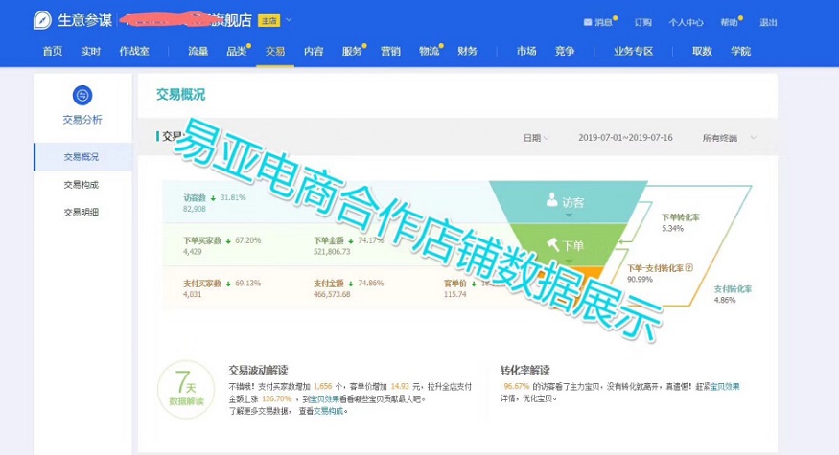Viewport: 839px width, 455px height.
Task: Open the 帮助 dropdown menu
Action: point(734,22)
